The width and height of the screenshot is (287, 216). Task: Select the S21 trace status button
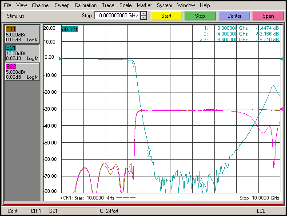22,52
